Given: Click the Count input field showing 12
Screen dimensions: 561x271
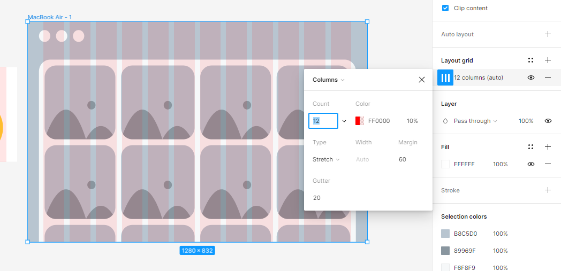Looking at the screenshot, I should pyautogui.click(x=323, y=121).
